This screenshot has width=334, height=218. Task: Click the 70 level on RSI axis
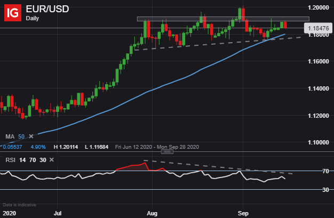pyautogui.click(x=325, y=171)
